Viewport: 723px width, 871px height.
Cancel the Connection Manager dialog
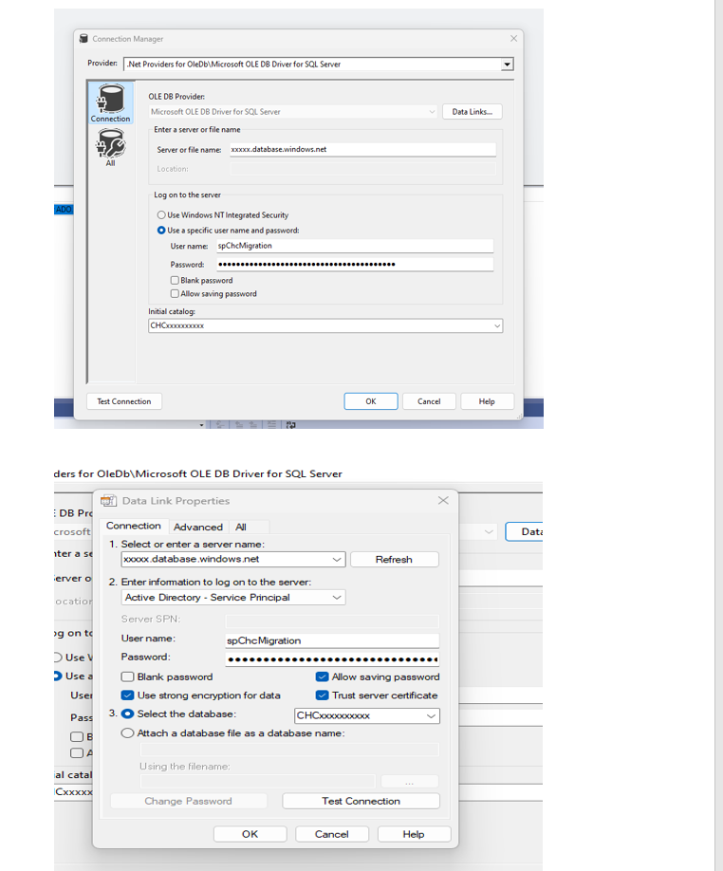[429, 401]
